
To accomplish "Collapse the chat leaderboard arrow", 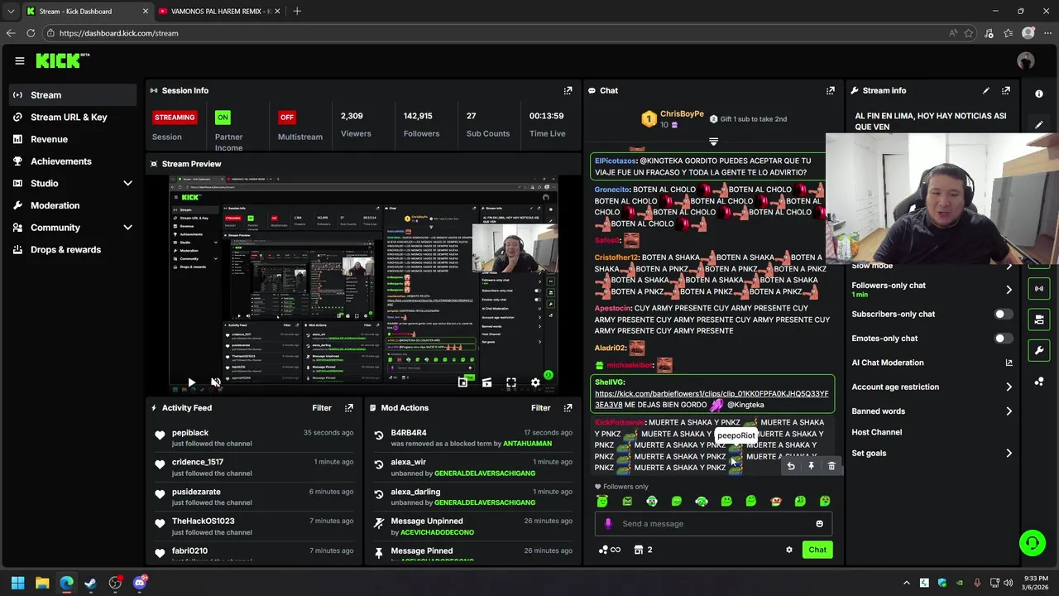I will coord(713,142).
